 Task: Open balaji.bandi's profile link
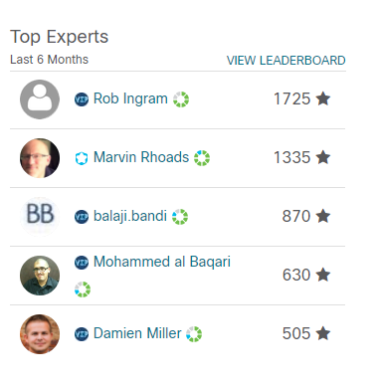(x=130, y=216)
